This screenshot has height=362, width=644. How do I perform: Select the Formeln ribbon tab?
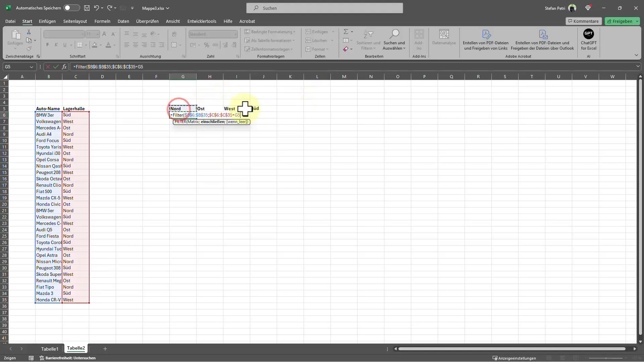point(102,21)
